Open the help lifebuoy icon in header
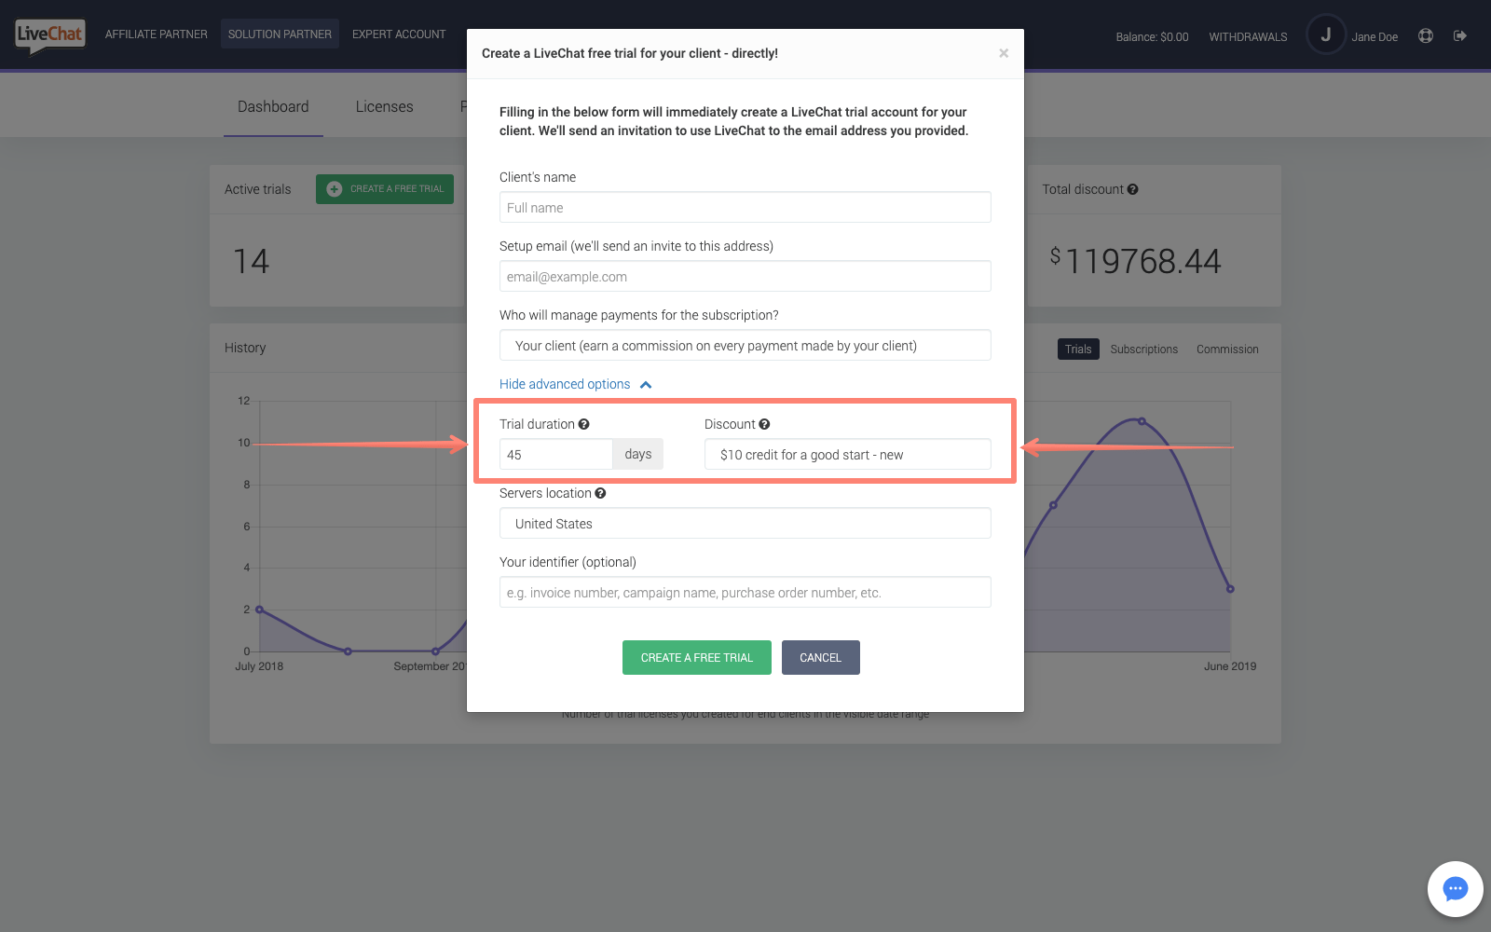This screenshot has height=932, width=1491. coord(1426,35)
